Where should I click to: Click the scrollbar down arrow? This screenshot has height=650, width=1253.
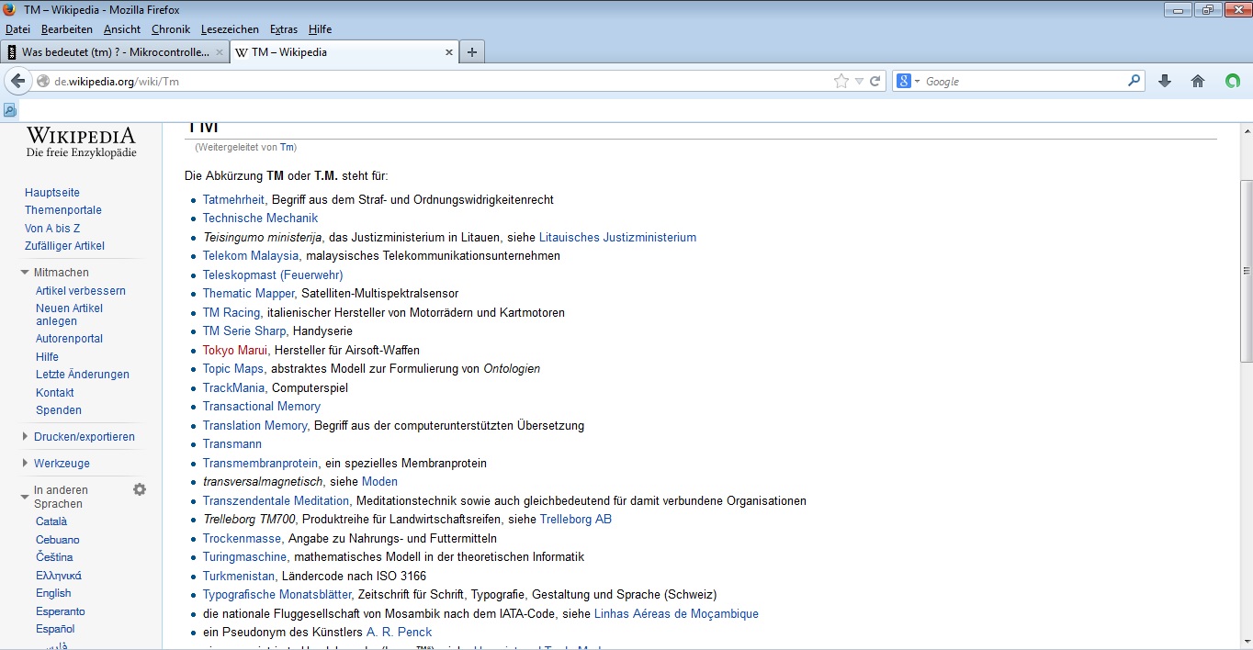click(x=1246, y=641)
